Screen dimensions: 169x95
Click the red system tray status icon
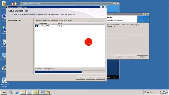coord(154,92)
